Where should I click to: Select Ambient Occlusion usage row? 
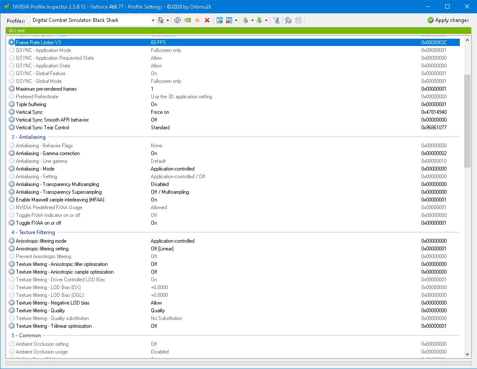(x=234, y=352)
